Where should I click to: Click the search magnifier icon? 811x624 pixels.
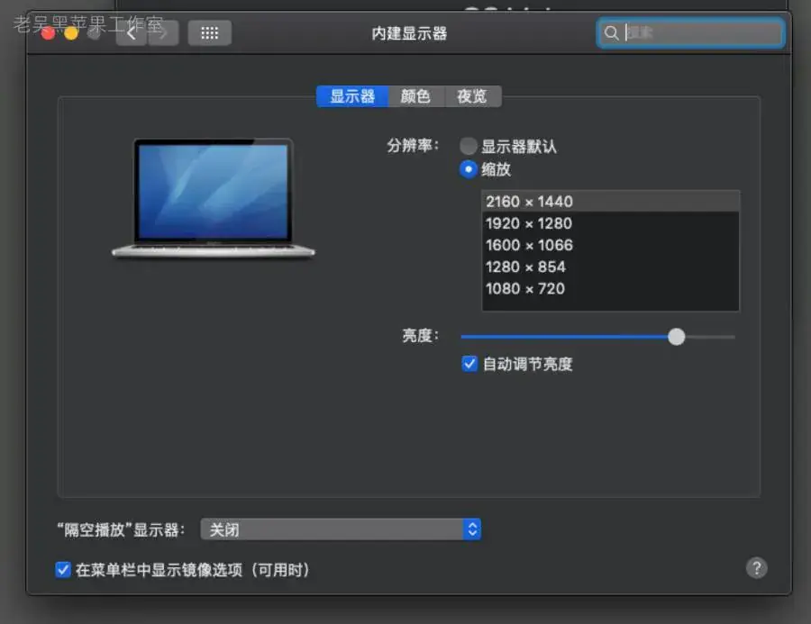click(x=611, y=33)
